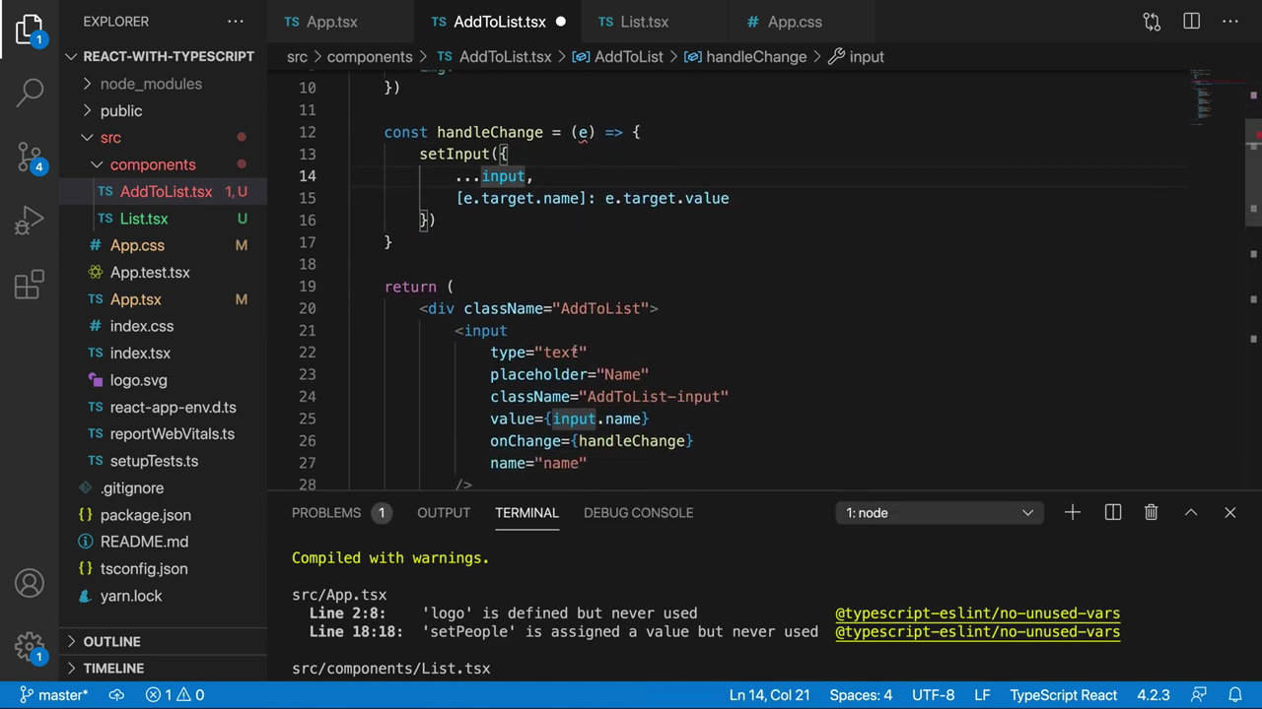Open the Run and Debug view
Image resolution: width=1262 pixels, height=709 pixels.
click(30, 221)
